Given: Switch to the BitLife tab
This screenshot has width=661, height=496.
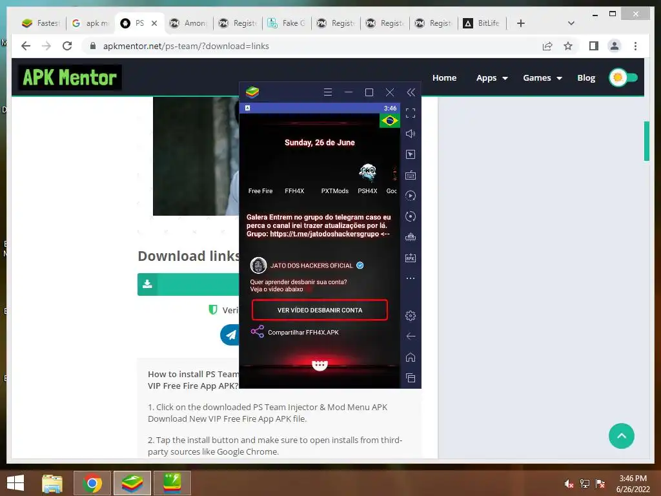Looking at the screenshot, I should pos(482,23).
